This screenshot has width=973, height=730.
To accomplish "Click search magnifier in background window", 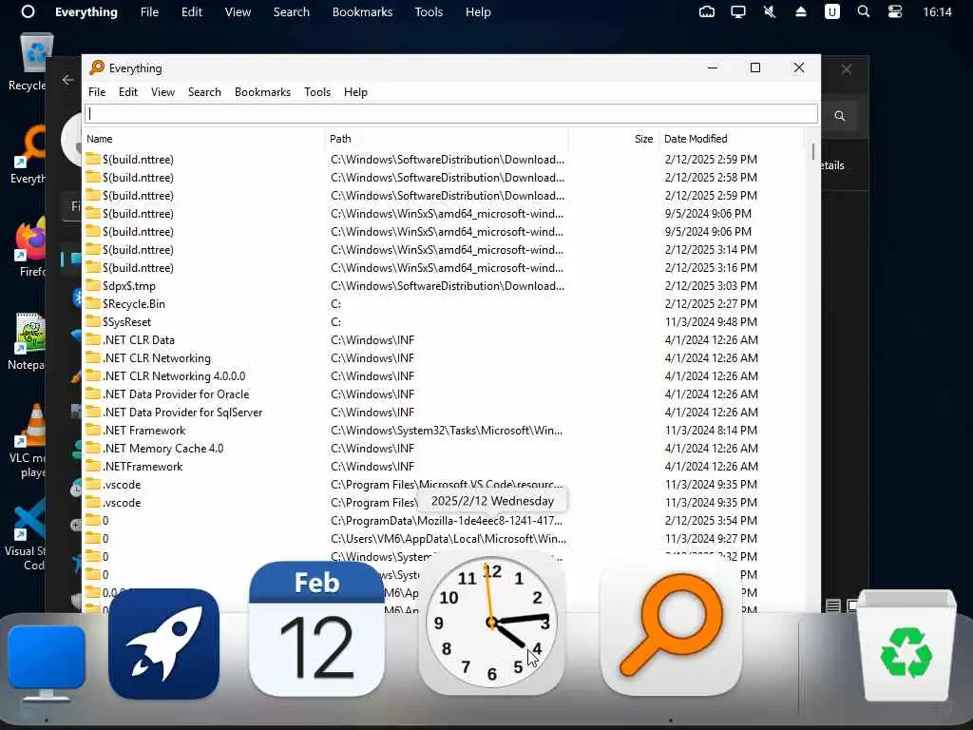I will point(840,115).
